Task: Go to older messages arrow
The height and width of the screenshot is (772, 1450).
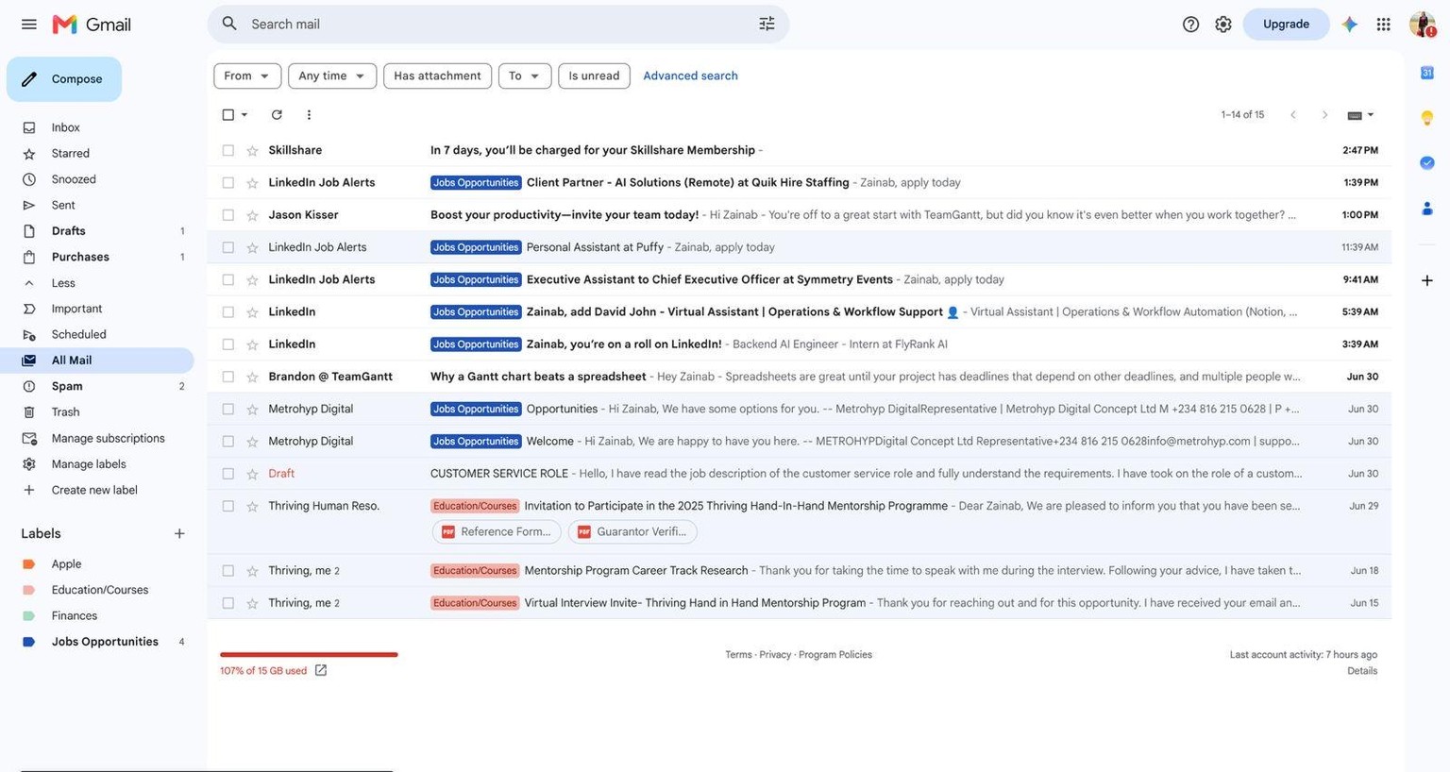Action: [x=1324, y=114]
